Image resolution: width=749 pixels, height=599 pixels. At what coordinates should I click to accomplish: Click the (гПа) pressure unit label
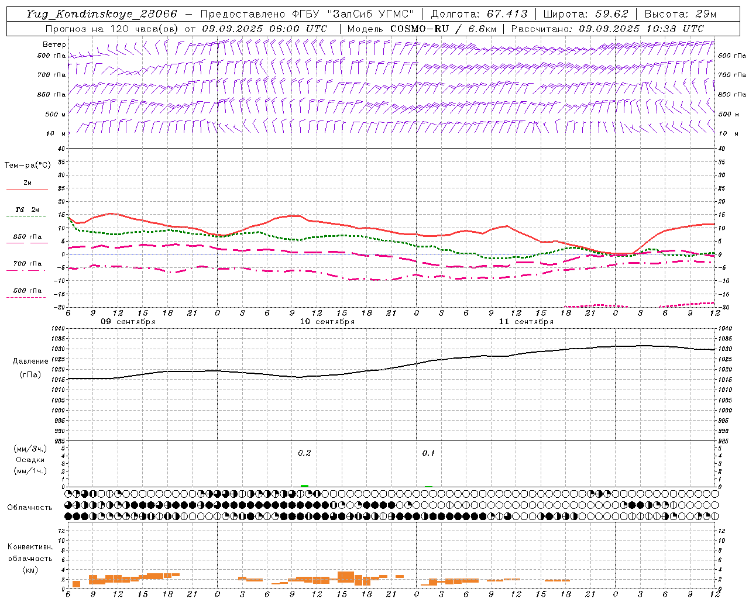click(30, 375)
